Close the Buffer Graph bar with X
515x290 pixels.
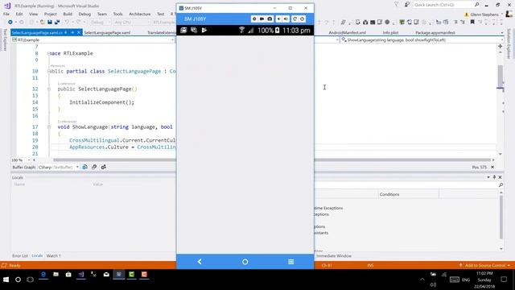(492, 168)
